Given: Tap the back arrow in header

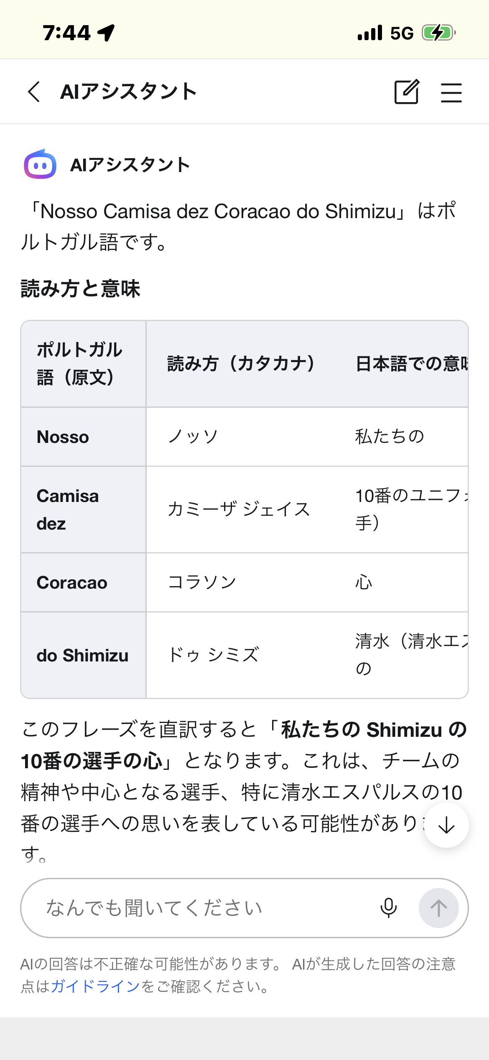Looking at the screenshot, I should [34, 92].
